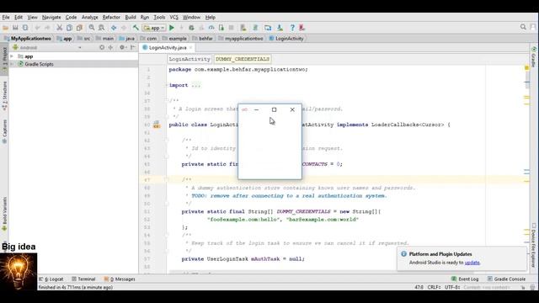Screen dimensions: 539x303
Task: Click the Paste icon in toolbar
Action: tap(79, 28)
